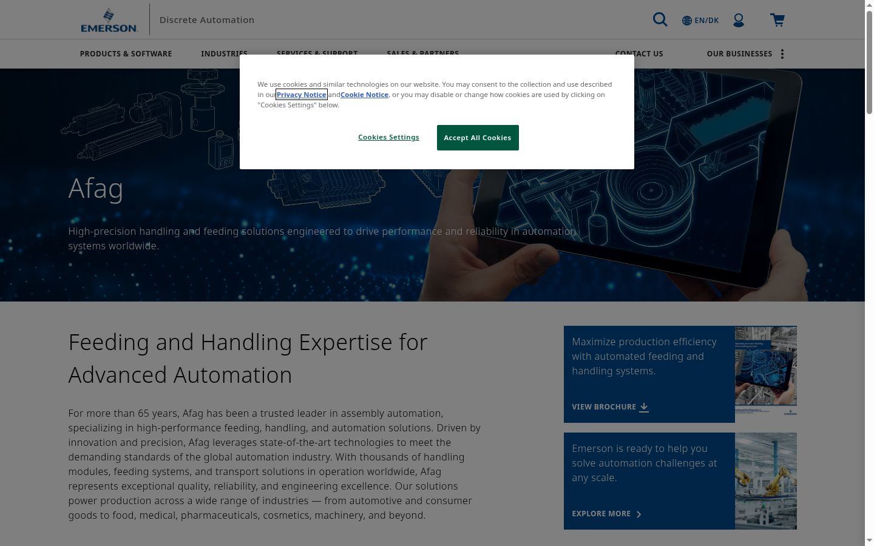Click the Explore More chevron icon
The height and width of the screenshot is (546, 874).
click(639, 514)
